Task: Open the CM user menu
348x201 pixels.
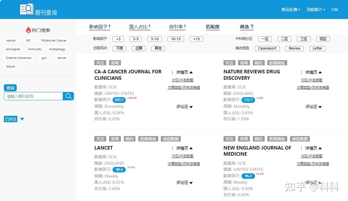Action: [335, 10]
